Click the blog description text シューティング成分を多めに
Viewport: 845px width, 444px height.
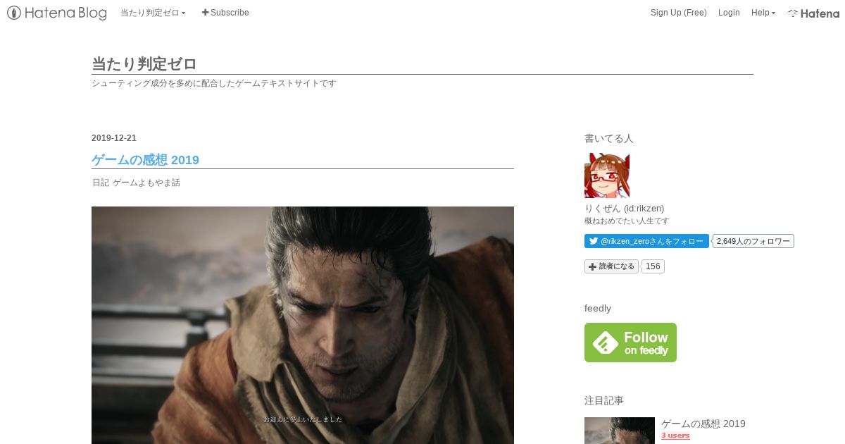[x=214, y=83]
